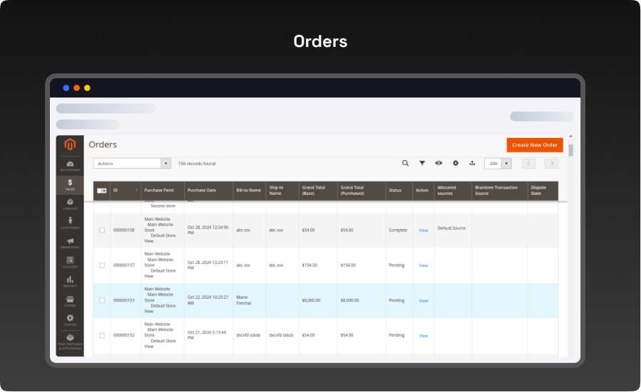Expand the select-all dropdown in header
The height and width of the screenshot is (392, 641).
coord(104,191)
